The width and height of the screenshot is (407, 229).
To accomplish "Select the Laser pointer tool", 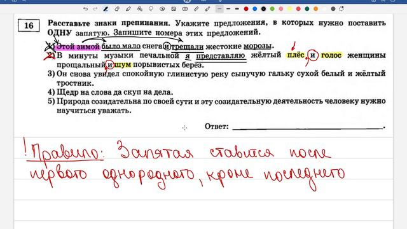I will tap(207, 9).
